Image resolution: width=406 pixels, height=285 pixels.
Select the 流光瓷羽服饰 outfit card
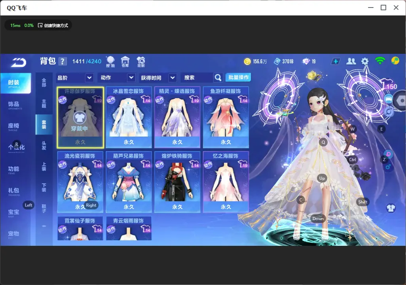point(80,182)
